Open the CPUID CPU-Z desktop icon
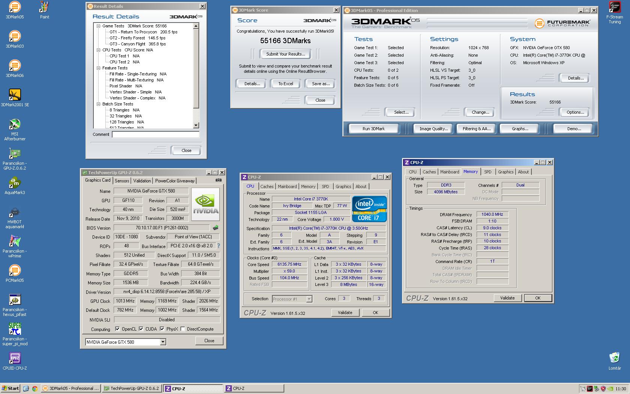 (15, 359)
